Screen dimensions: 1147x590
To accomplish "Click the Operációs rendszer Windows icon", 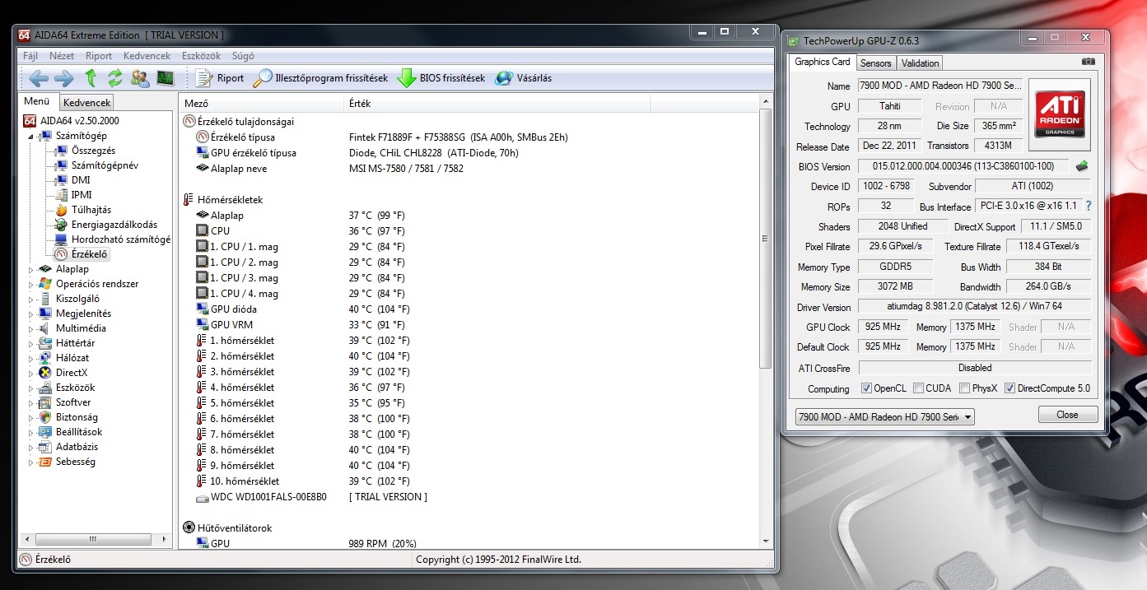I will [x=45, y=284].
